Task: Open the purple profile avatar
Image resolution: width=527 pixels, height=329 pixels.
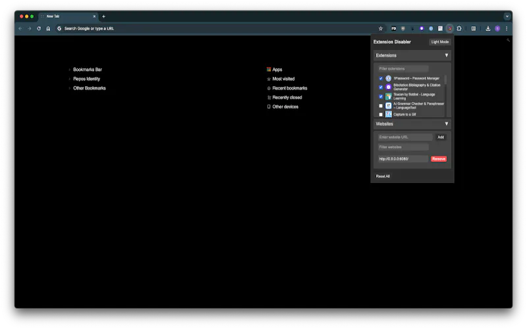Action: click(497, 28)
